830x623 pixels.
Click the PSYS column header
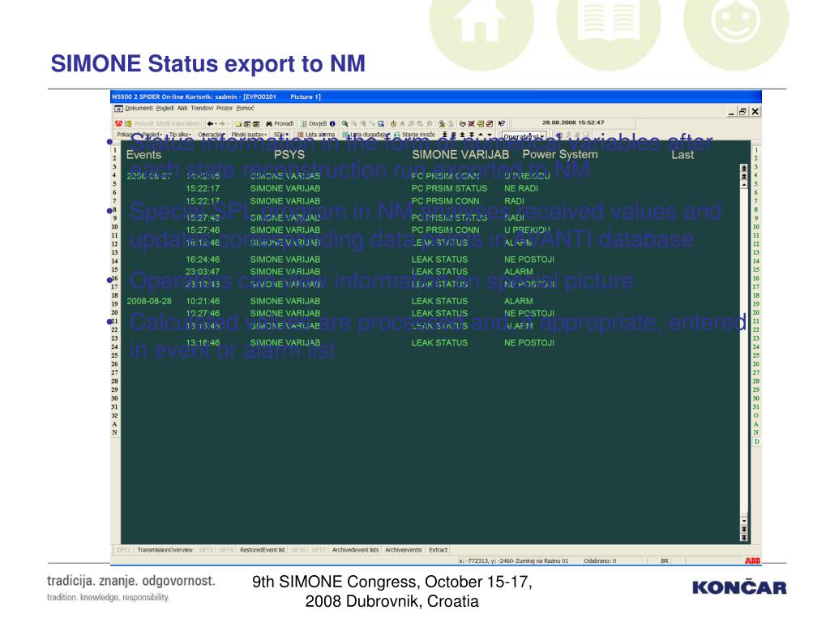point(289,155)
